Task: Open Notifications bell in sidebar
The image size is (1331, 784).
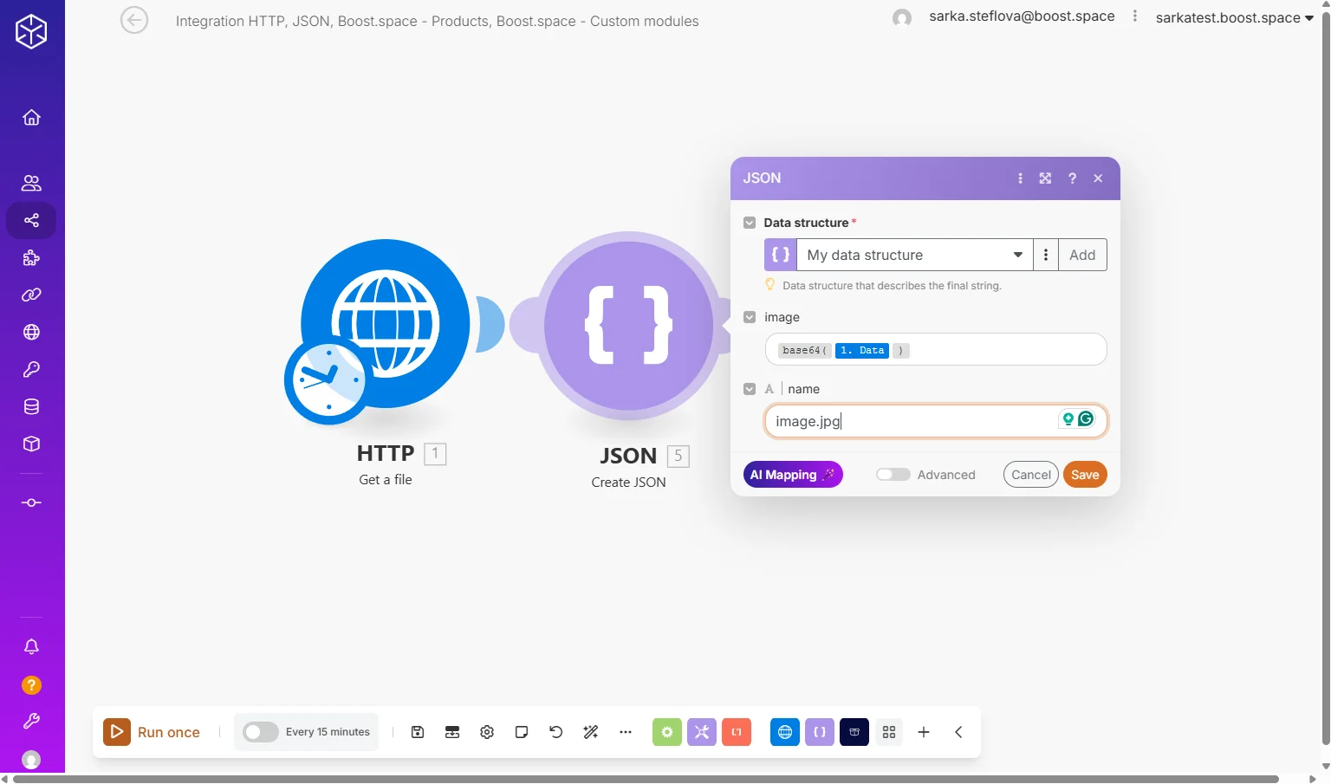Action: pyautogui.click(x=31, y=646)
